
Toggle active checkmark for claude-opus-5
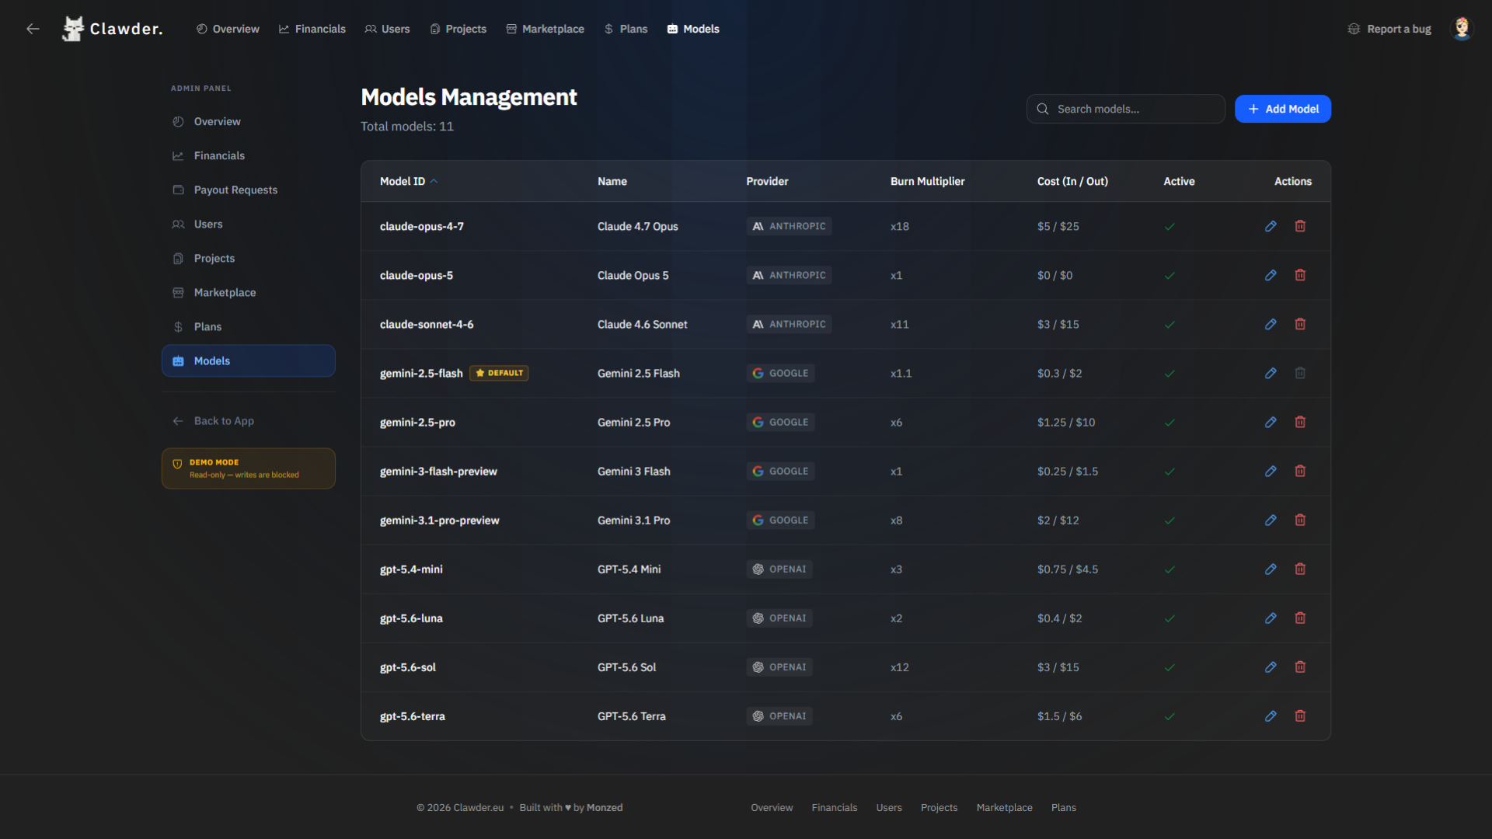[x=1170, y=276]
